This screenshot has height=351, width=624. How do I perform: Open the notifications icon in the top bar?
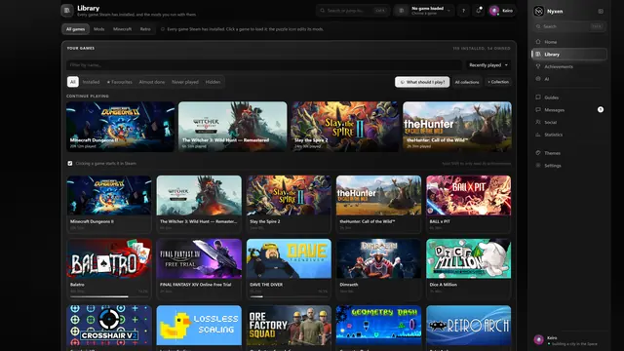tap(479, 11)
